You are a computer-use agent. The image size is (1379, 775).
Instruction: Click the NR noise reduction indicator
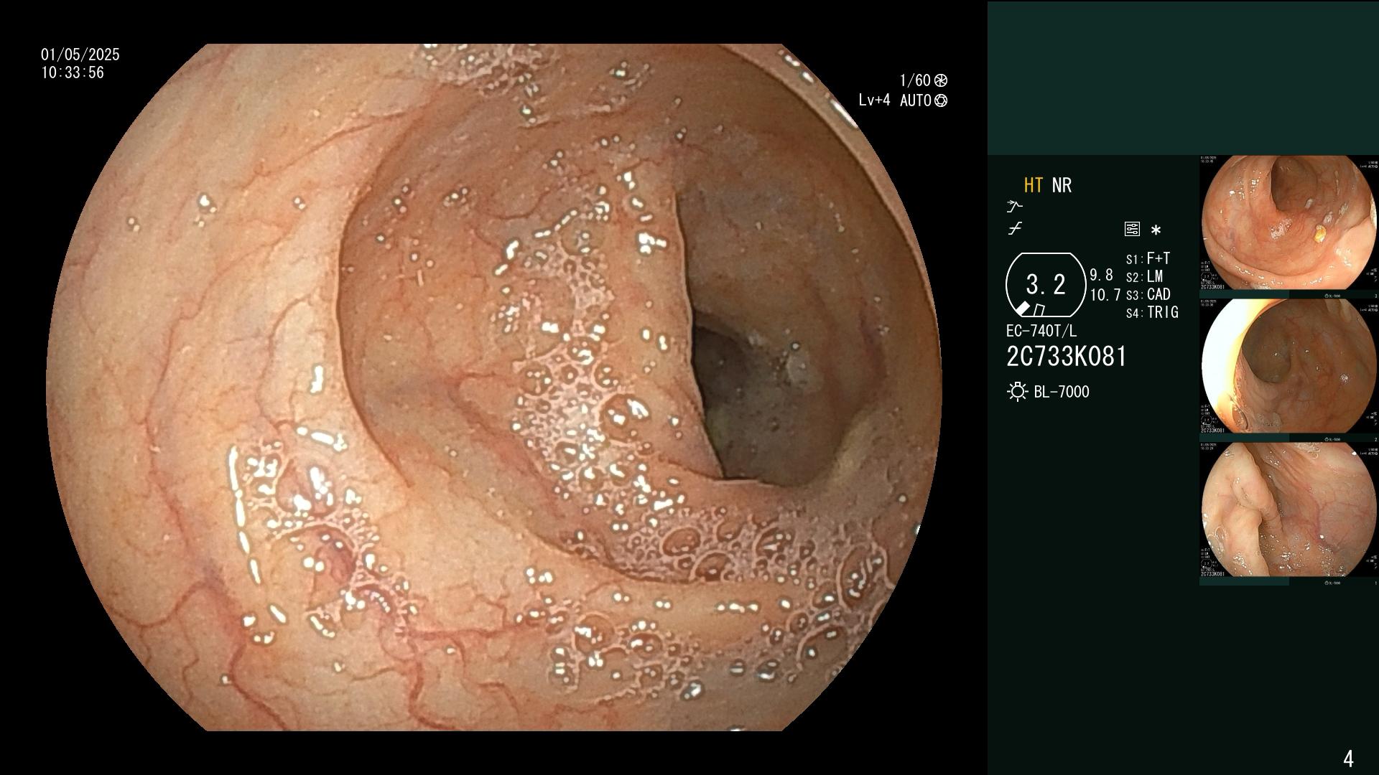[x=1062, y=185]
